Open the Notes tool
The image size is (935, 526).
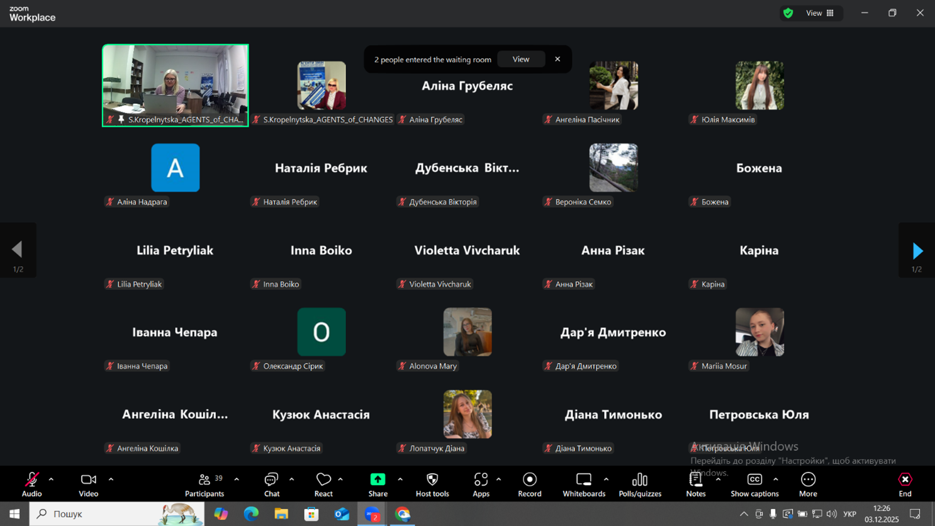click(695, 484)
